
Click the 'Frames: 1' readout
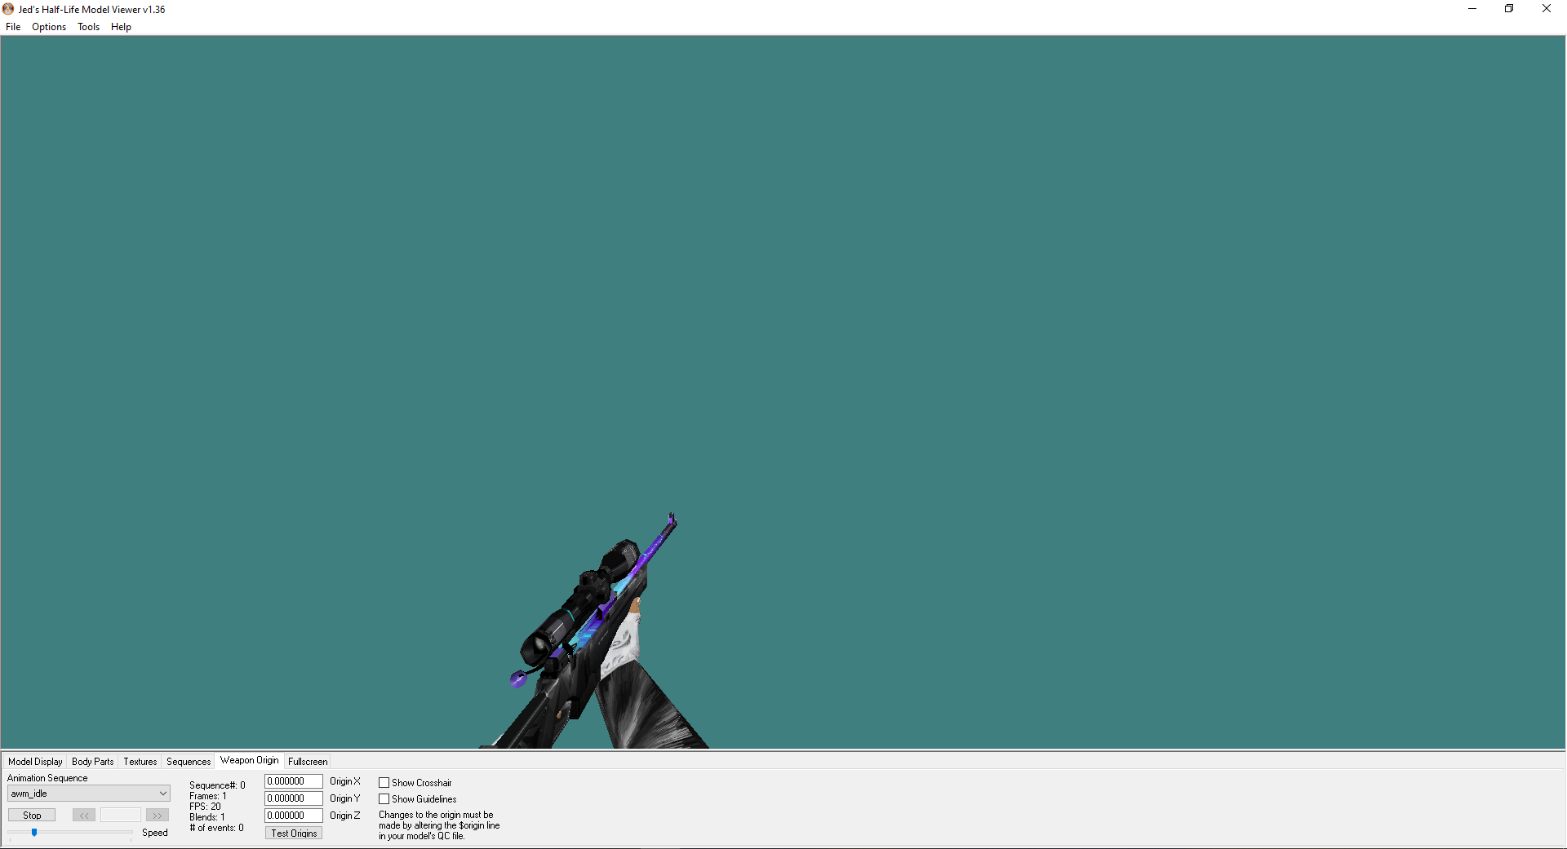208,796
